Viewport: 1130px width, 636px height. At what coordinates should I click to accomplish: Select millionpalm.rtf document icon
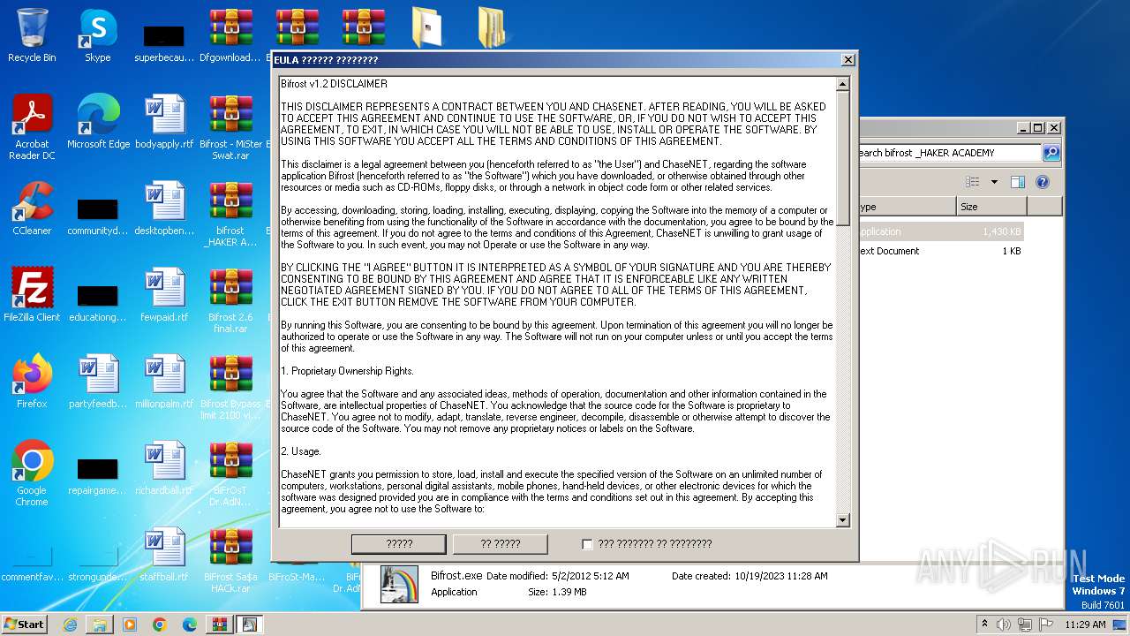pos(164,382)
